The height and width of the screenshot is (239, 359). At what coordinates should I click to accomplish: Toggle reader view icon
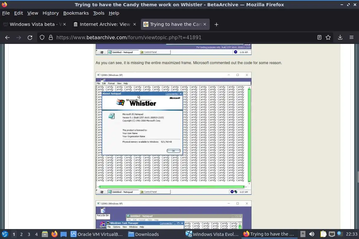tap(319, 38)
